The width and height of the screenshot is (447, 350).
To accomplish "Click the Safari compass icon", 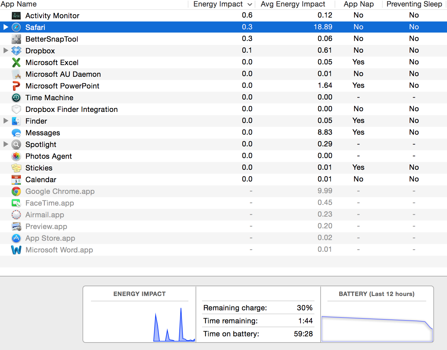I will tap(16, 27).
